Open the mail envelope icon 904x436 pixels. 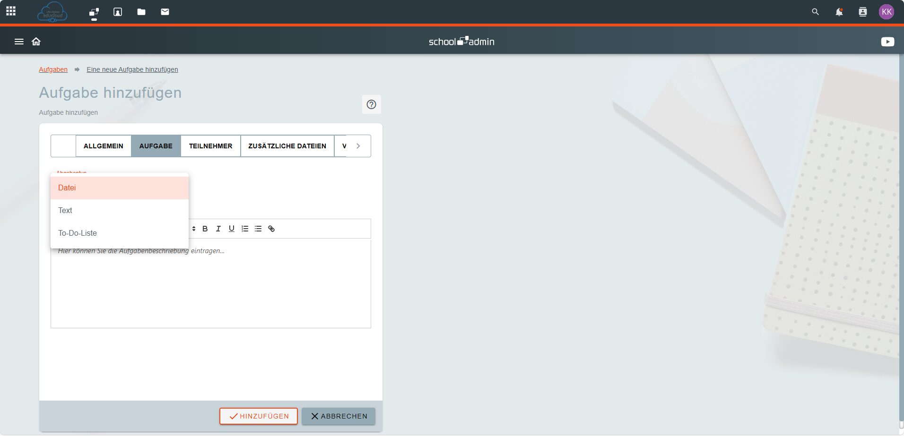tap(165, 12)
